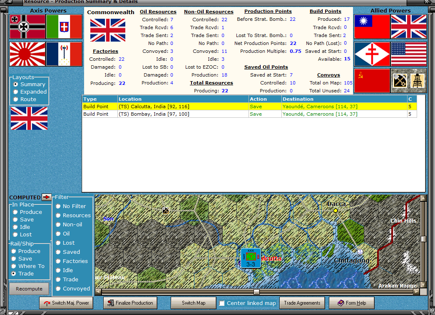Select the Expanded layout radio button

tap(16, 92)
